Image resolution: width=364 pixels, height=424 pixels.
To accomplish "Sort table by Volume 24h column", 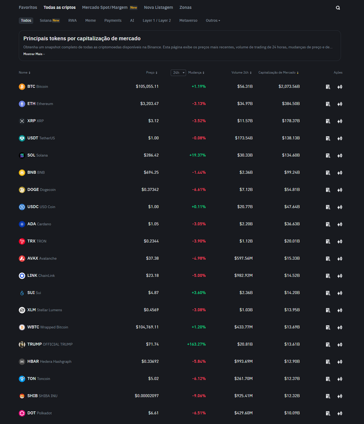I will 241,73.
